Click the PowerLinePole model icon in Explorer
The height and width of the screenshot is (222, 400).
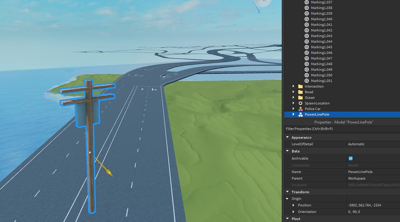[x=301, y=114]
